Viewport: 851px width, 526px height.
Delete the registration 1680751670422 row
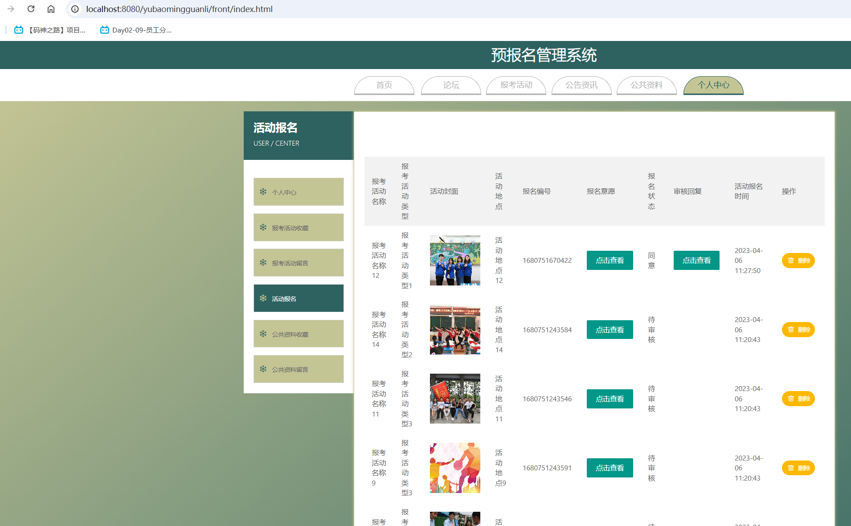(x=798, y=261)
